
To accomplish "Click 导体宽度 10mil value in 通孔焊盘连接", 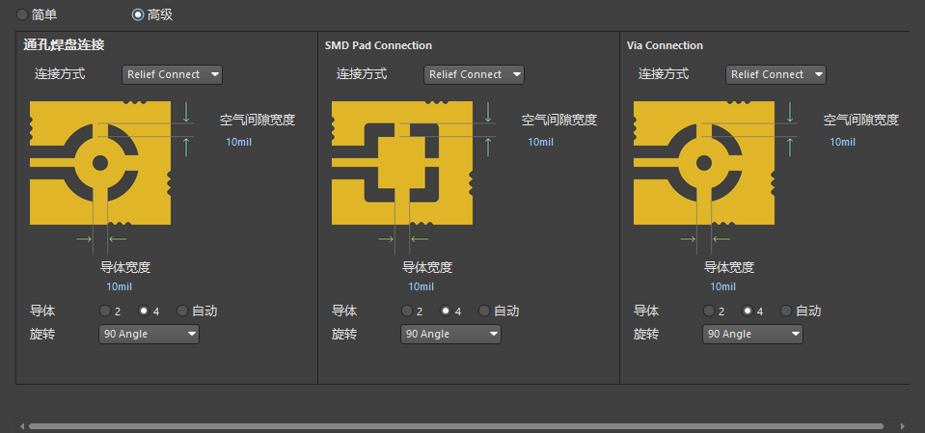I will pos(119,286).
